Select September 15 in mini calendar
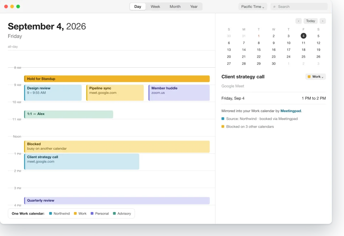 pyautogui.click(x=259, y=50)
